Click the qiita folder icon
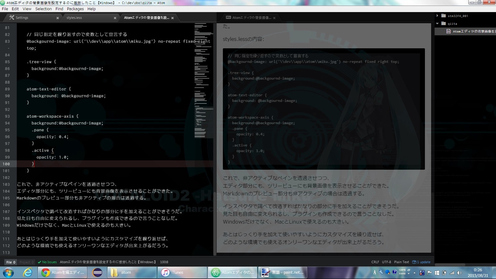 (444, 23)
